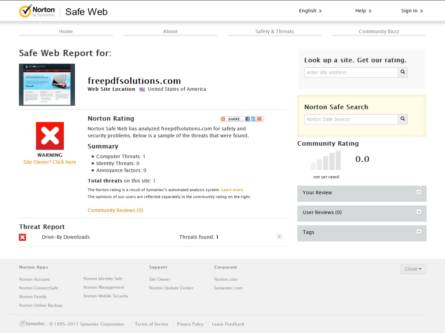This screenshot has height=333, width=445.
Task: Click the site lookup search magnifier icon
Action: tap(402, 72)
